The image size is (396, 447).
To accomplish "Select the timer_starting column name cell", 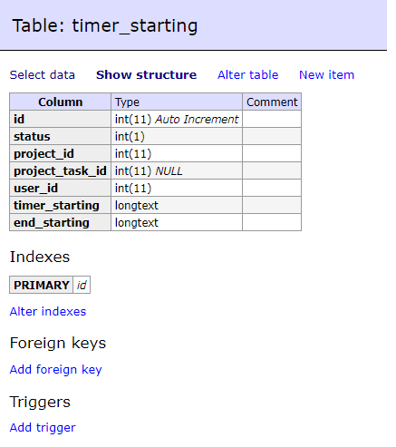I will [61, 205].
